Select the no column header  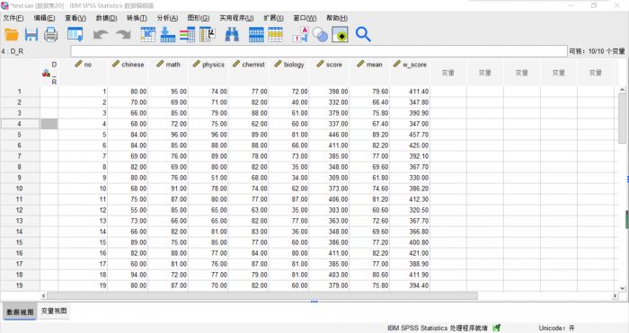point(83,73)
